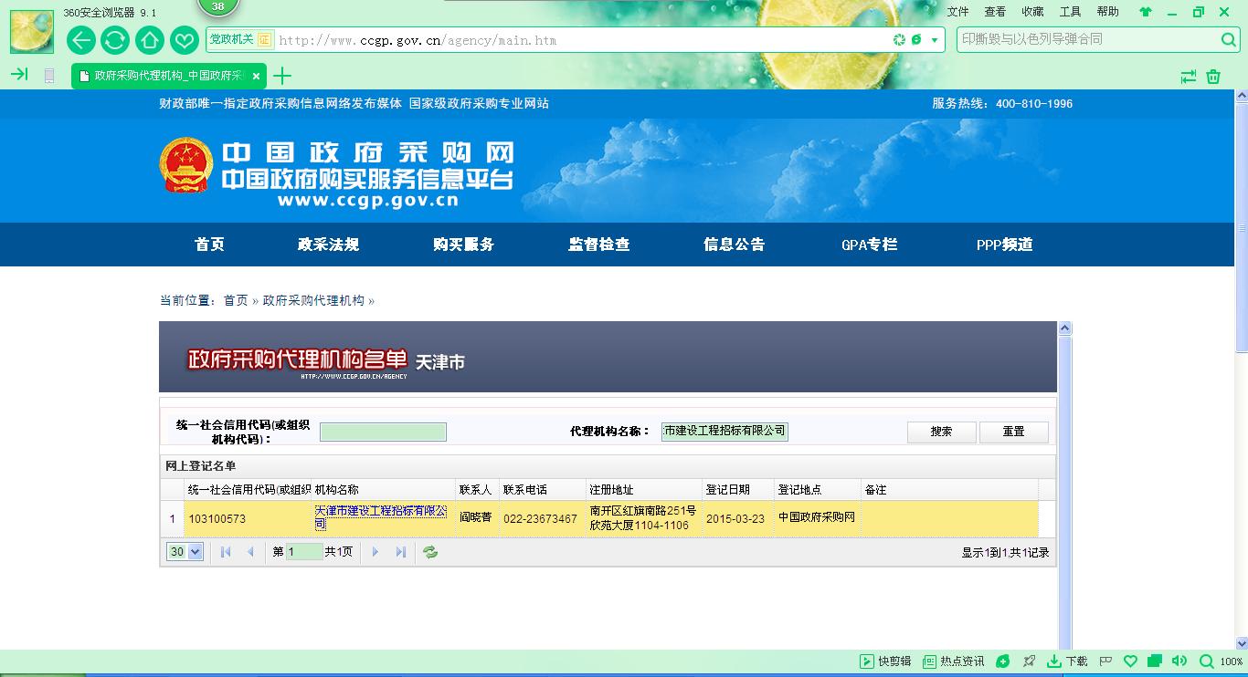The image size is (1248, 677).
Task: Toggle the sidebar with the arrow-bar icon
Action: (19, 75)
